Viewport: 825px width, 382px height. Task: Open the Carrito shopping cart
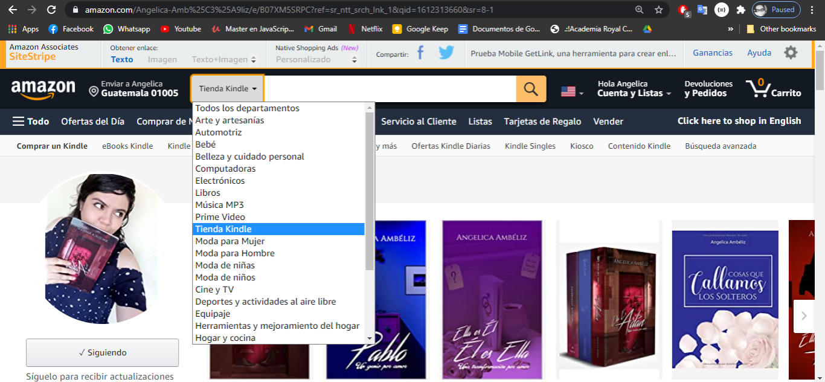click(774, 89)
